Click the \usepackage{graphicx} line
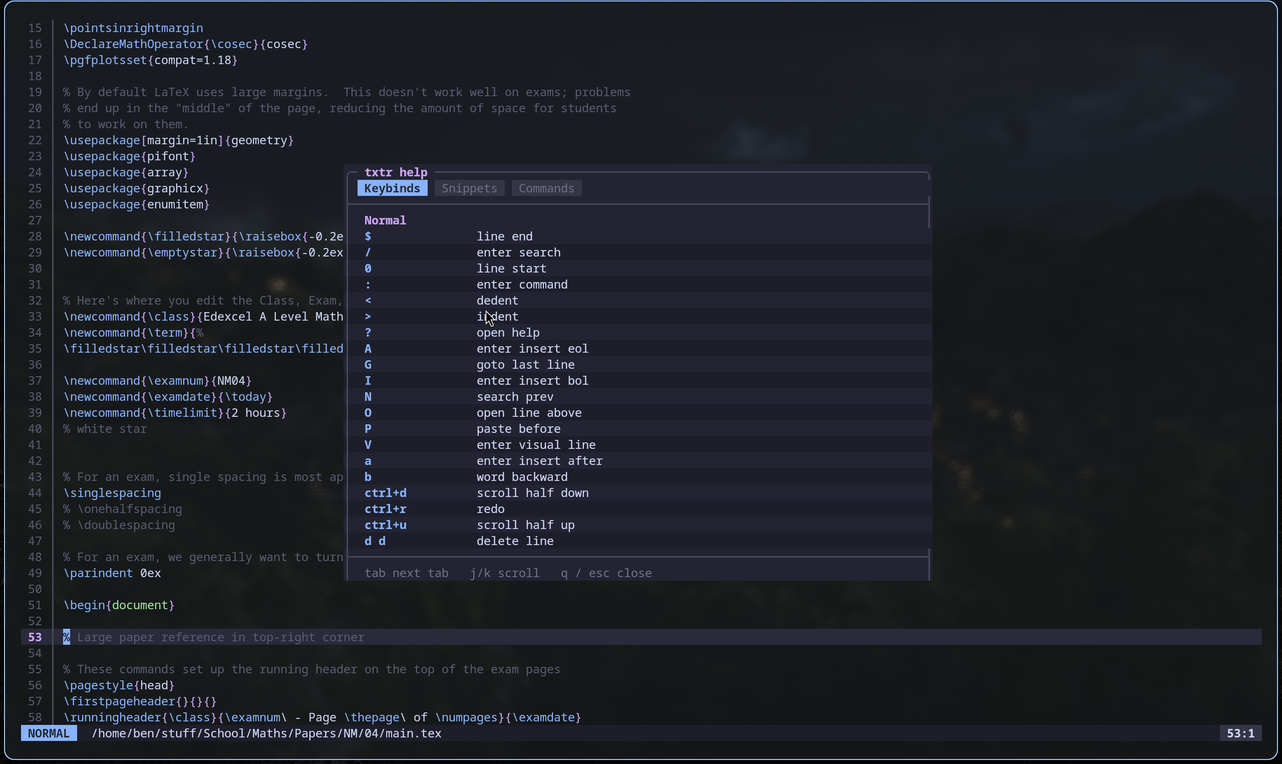This screenshot has height=764, width=1282. coord(136,188)
